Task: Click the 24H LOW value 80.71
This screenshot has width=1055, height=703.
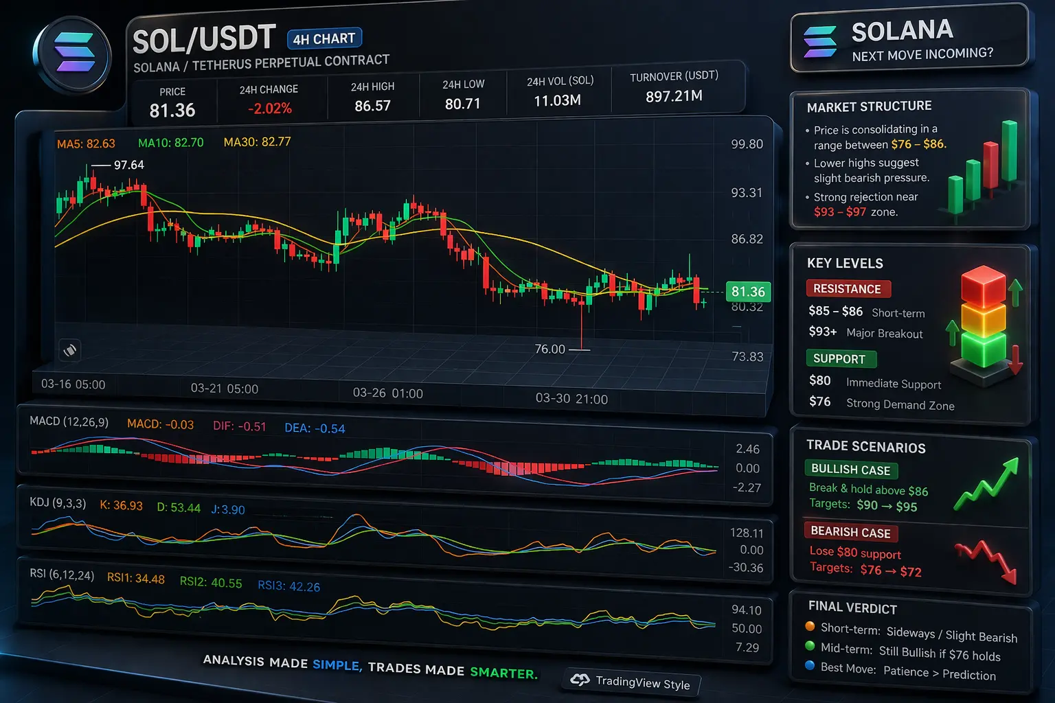Action: click(463, 104)
